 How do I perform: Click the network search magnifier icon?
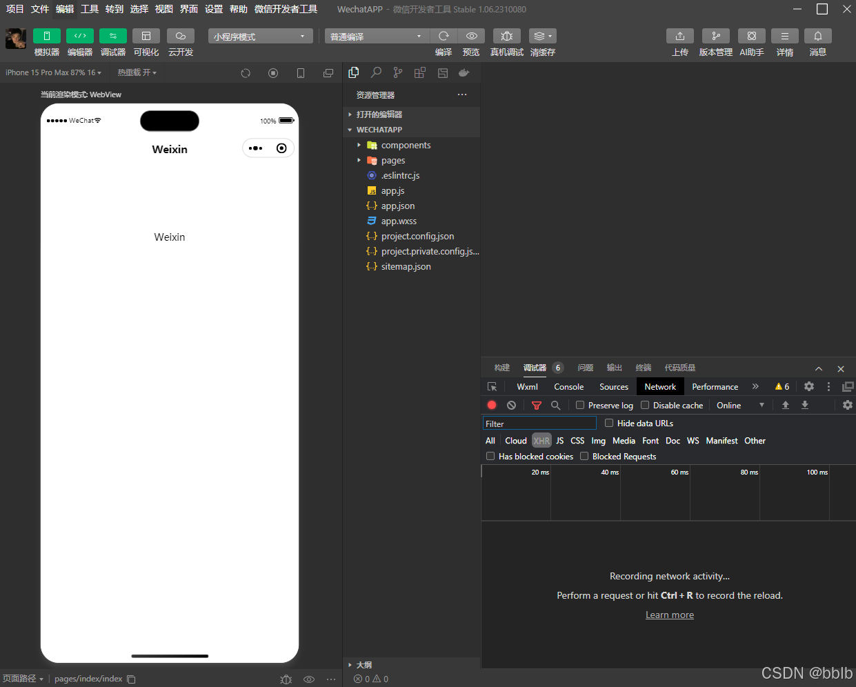coord(555,406)
